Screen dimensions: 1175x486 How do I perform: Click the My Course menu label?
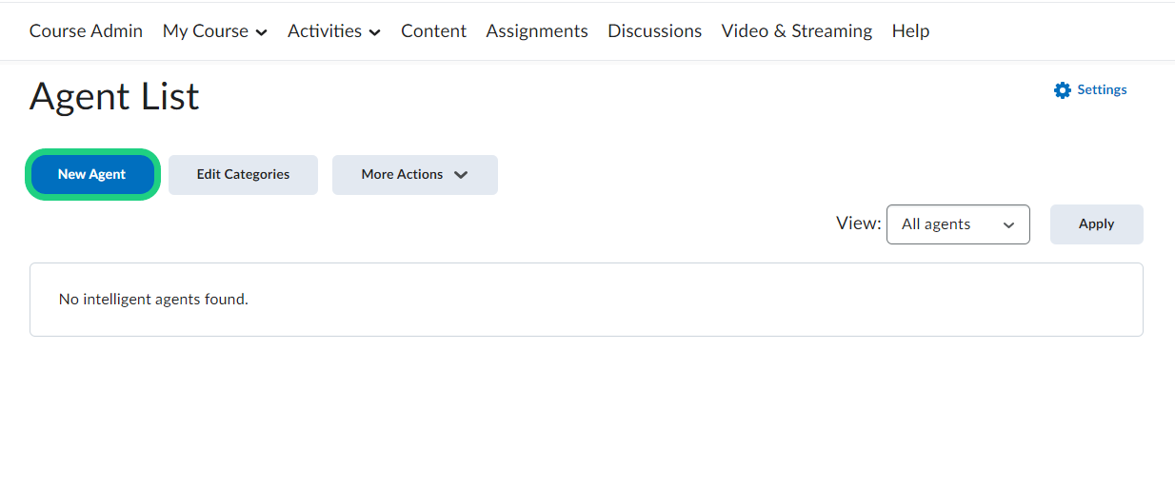tap(205, 31)
